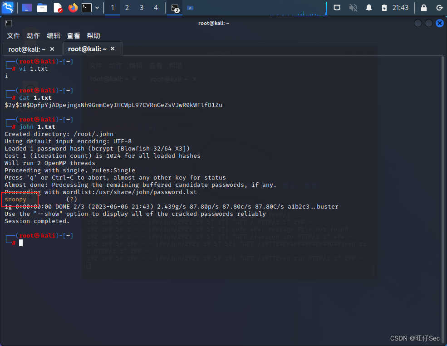Screen dimensions: 447x346
Task: Toggle the muted volume tray icon
Action: (x=353, y=8)
